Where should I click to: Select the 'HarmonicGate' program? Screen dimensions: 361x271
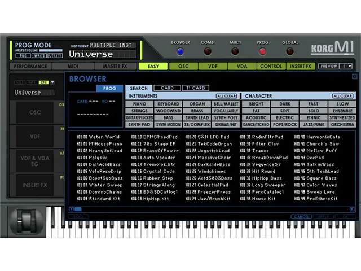pos(317,137)
